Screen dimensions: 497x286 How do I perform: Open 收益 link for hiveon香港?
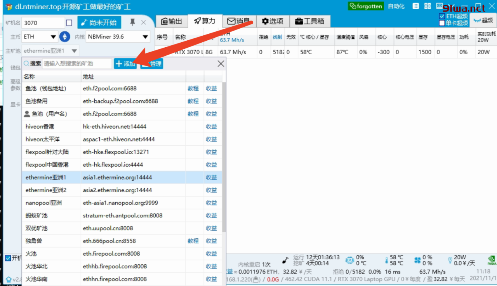point(212,127)
